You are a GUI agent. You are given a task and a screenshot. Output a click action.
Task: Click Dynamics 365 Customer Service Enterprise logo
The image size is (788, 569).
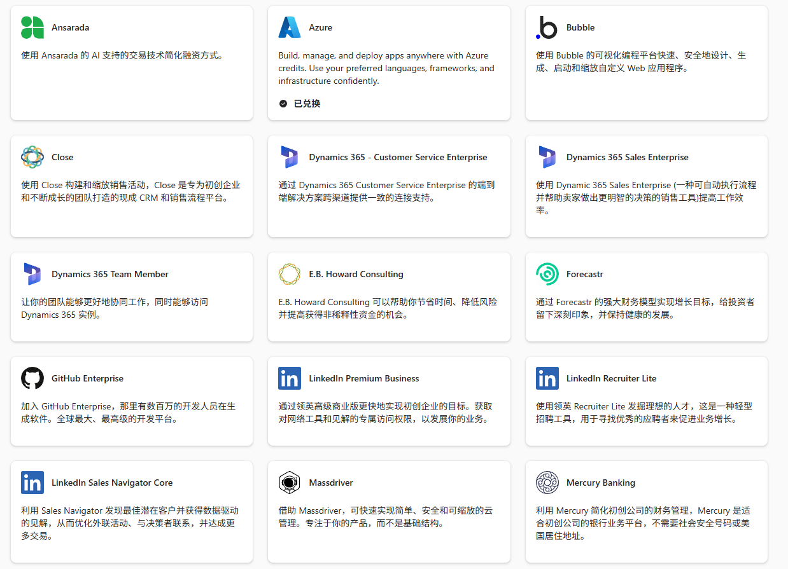click(x=290, y=157)
